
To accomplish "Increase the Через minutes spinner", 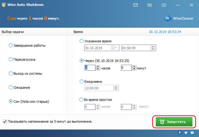I will [134, 66].
